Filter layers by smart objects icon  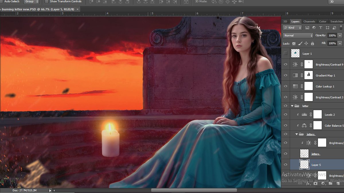(x=334, y=28)
